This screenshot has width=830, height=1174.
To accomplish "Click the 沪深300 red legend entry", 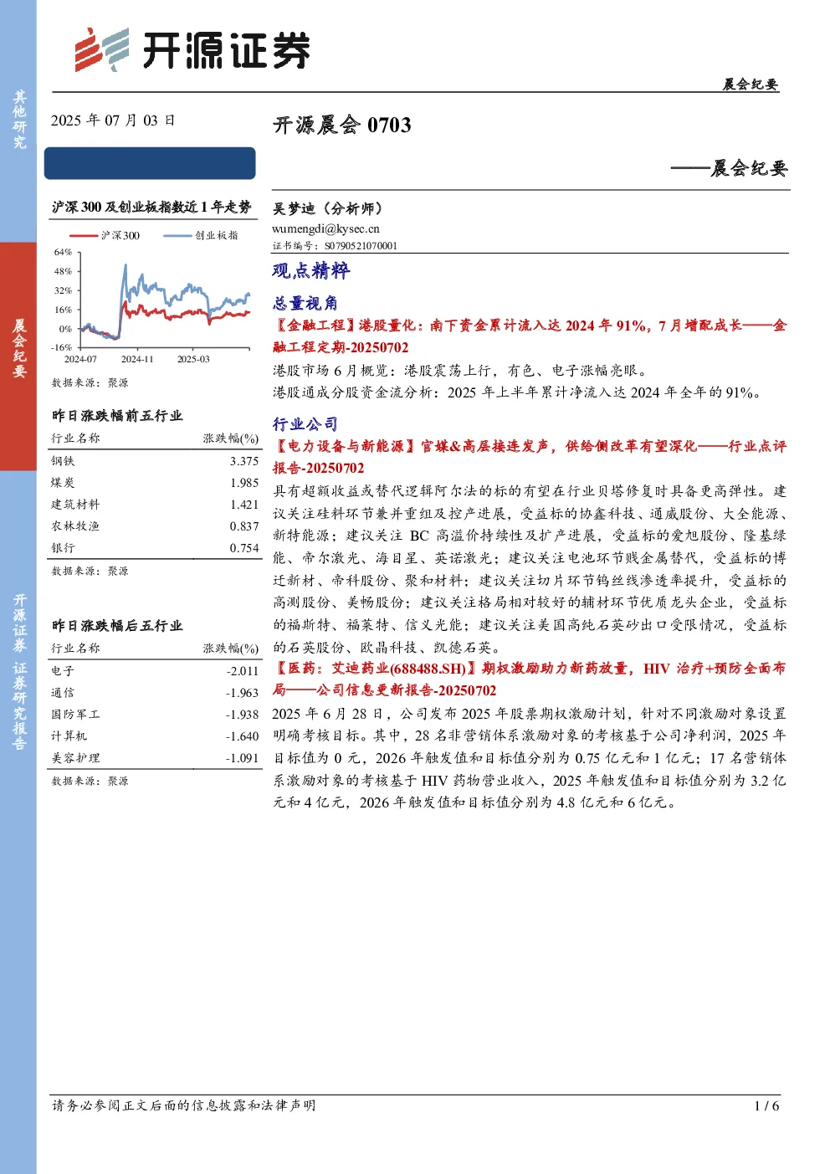I will tap(105, 236).
